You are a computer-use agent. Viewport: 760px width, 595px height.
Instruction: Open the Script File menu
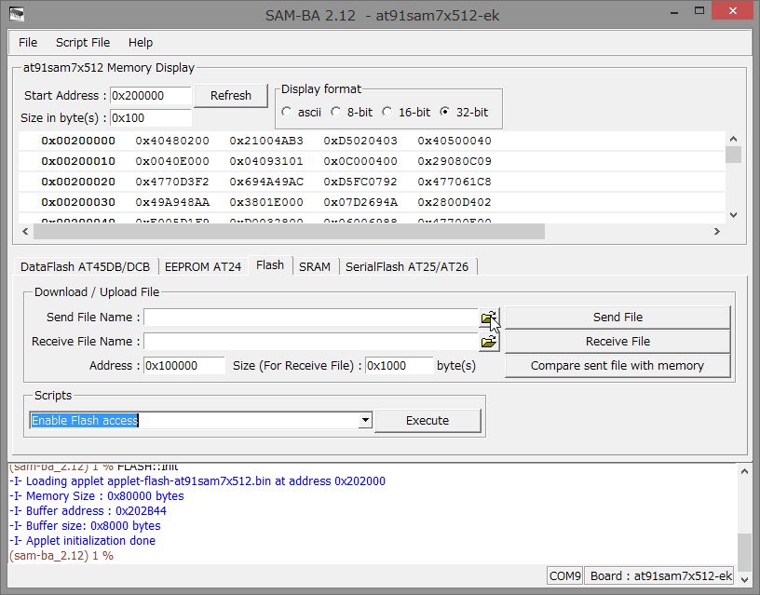click(83, 43)
